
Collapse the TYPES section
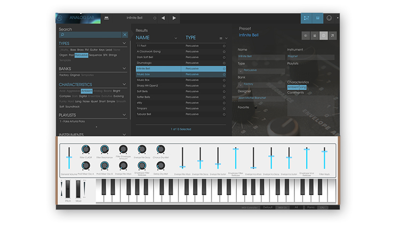[124, 43]
